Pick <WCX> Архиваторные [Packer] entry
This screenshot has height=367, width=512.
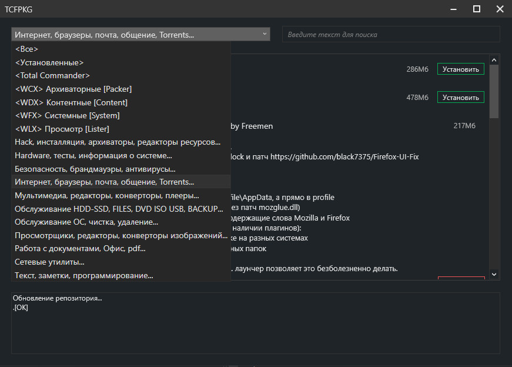(73, 89)
